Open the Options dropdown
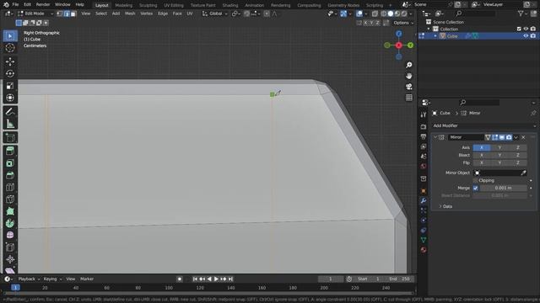This screenshot has width=540, height=303. [x=403, y=23]
